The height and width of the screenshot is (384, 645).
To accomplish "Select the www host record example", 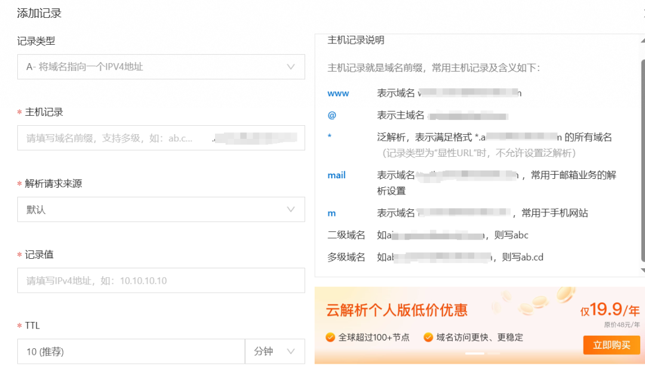I will pos(338,94).
